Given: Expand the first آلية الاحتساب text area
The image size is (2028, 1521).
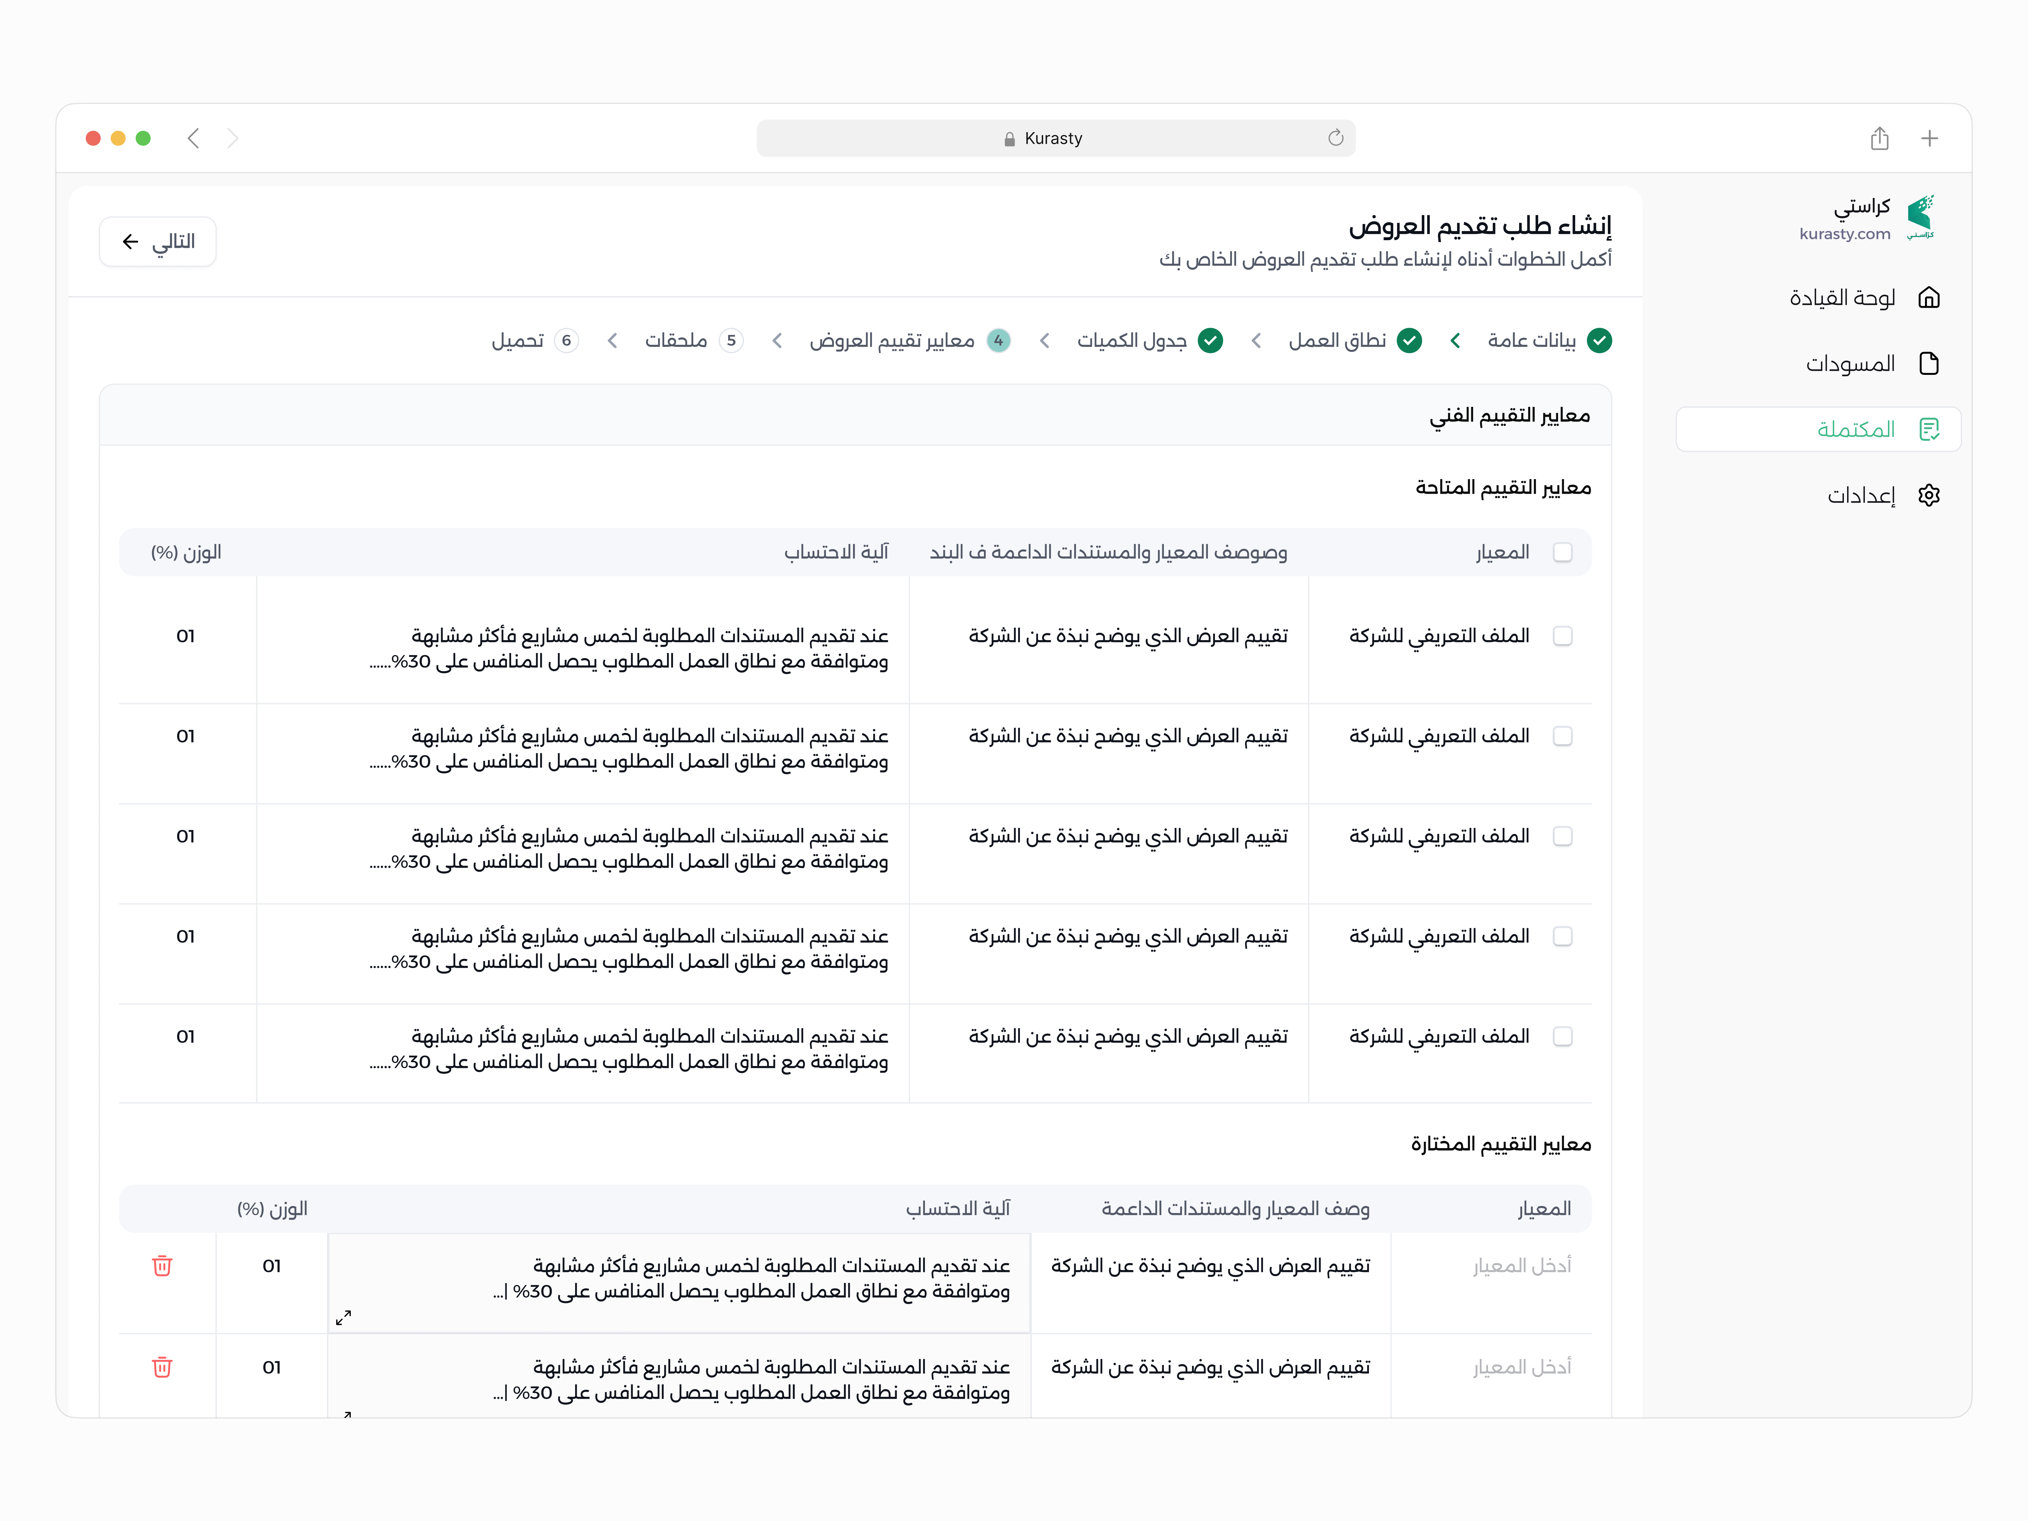Looking at the screenshot, I should point(344,1318).
